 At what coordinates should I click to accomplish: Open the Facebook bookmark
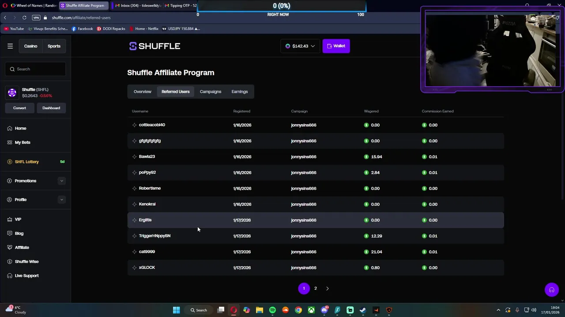pyautogui.click(x=82, y=29)
